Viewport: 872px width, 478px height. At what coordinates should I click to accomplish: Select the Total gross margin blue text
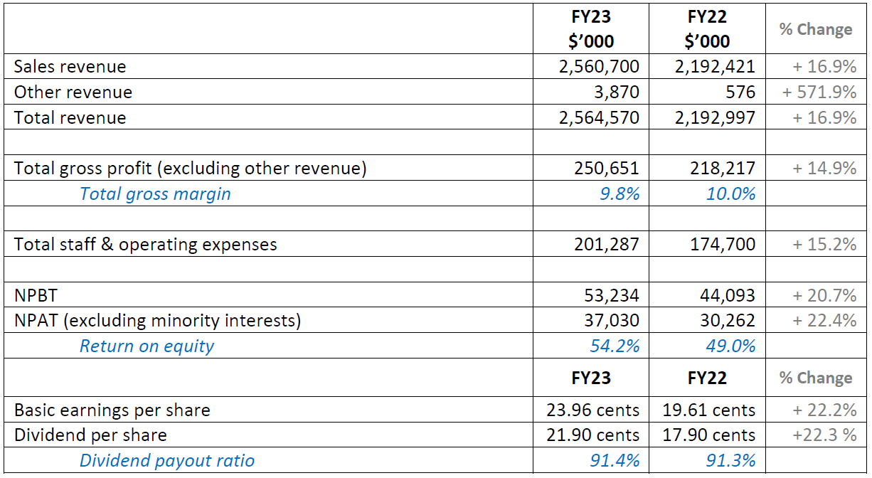click(x=155, y=193)
